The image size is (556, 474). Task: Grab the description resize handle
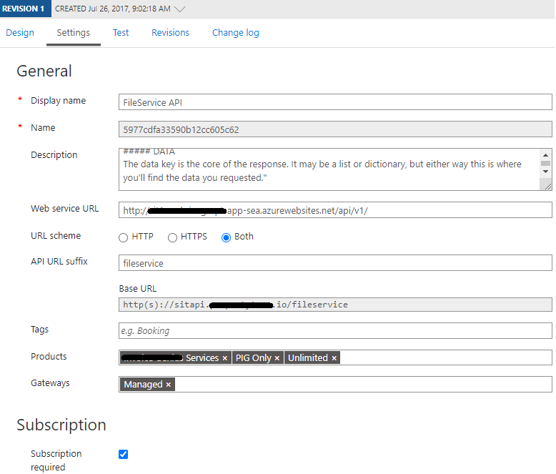[547, 187]
